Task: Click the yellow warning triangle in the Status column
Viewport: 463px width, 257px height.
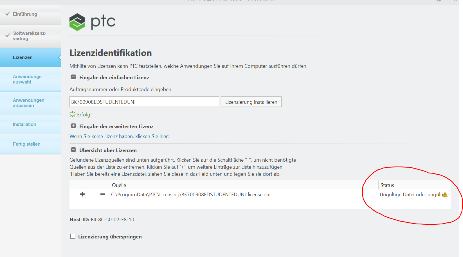Action: pyautogui.click(x=445, y=194)
